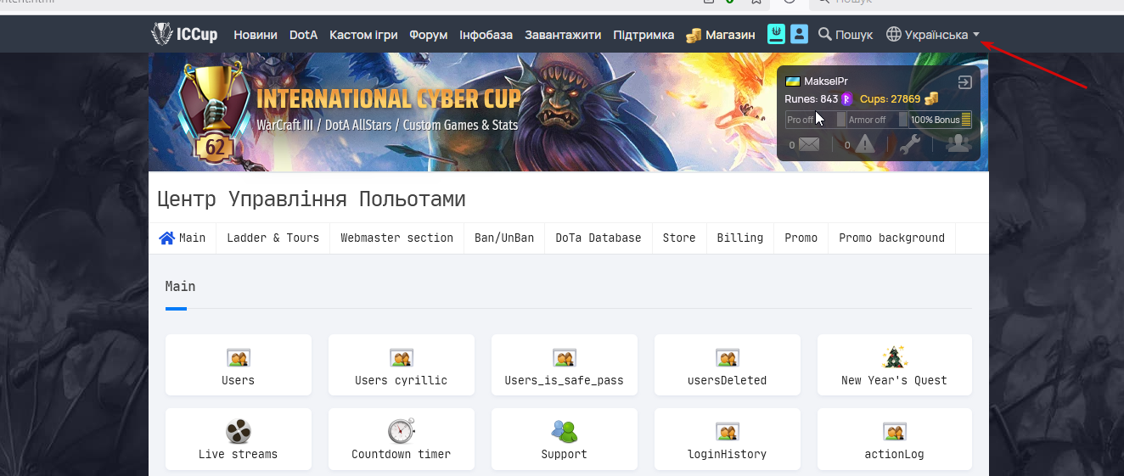Screen dimensions: 1124x476
Task: Click the Cups: 27869 value
Action: [x=890, y=99]
